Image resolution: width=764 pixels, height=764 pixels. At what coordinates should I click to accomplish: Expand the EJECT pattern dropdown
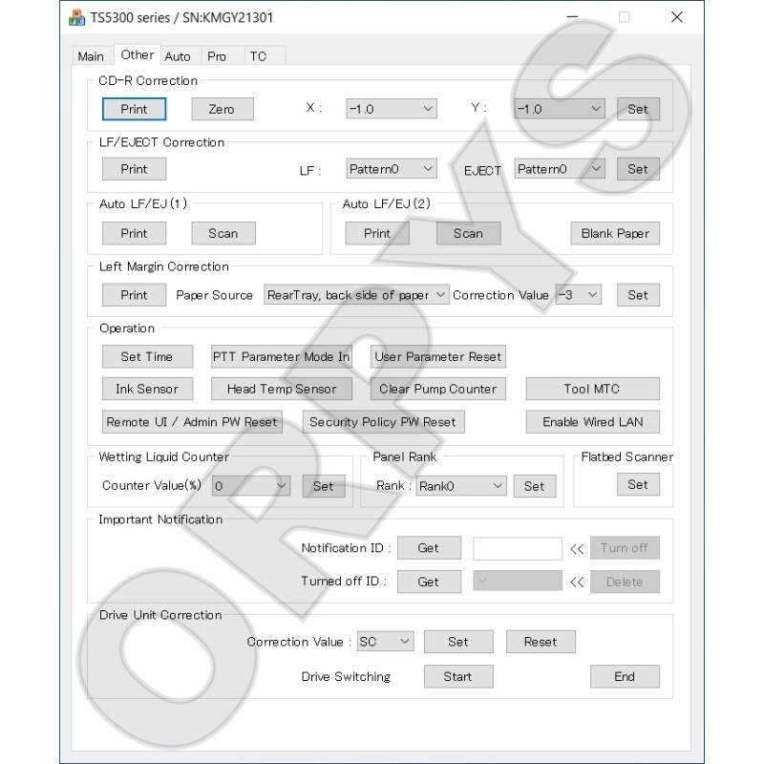point(560,169)
